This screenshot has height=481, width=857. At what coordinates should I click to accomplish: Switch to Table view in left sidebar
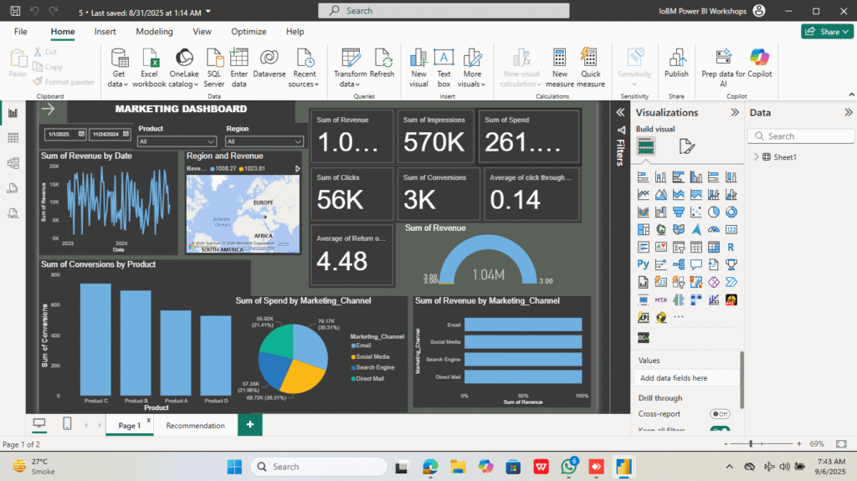[x=13, y=138]
